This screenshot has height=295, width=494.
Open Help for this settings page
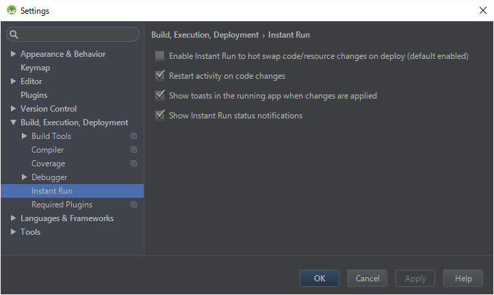[x=463, y=279]
